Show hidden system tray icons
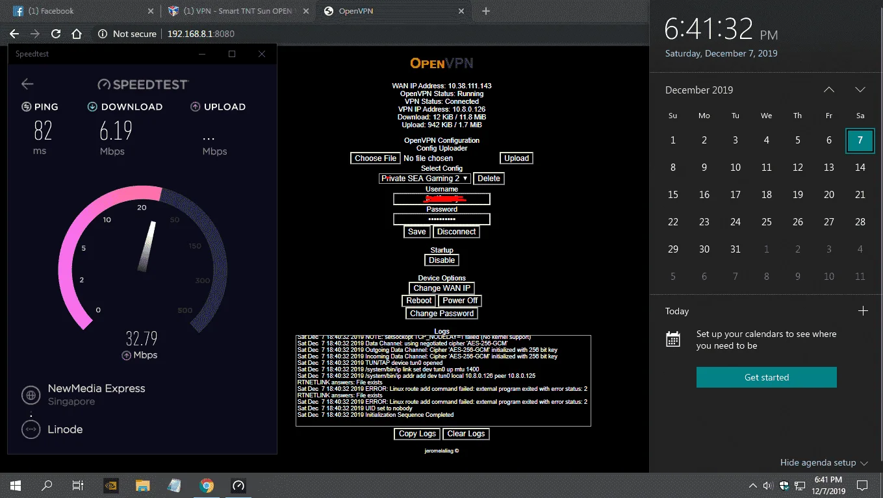This screenshot has height=498, width=883. coord(753,485)
